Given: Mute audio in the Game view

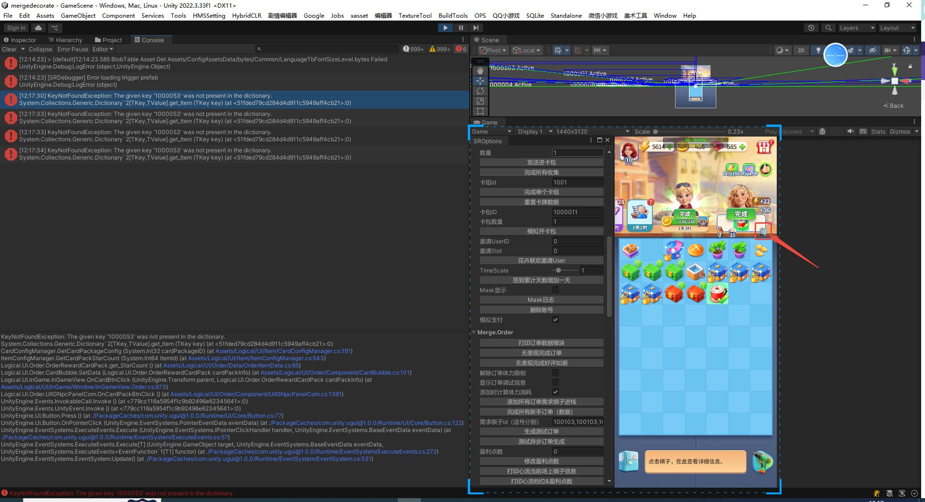Looking at the screenshot, I should 850,131.
